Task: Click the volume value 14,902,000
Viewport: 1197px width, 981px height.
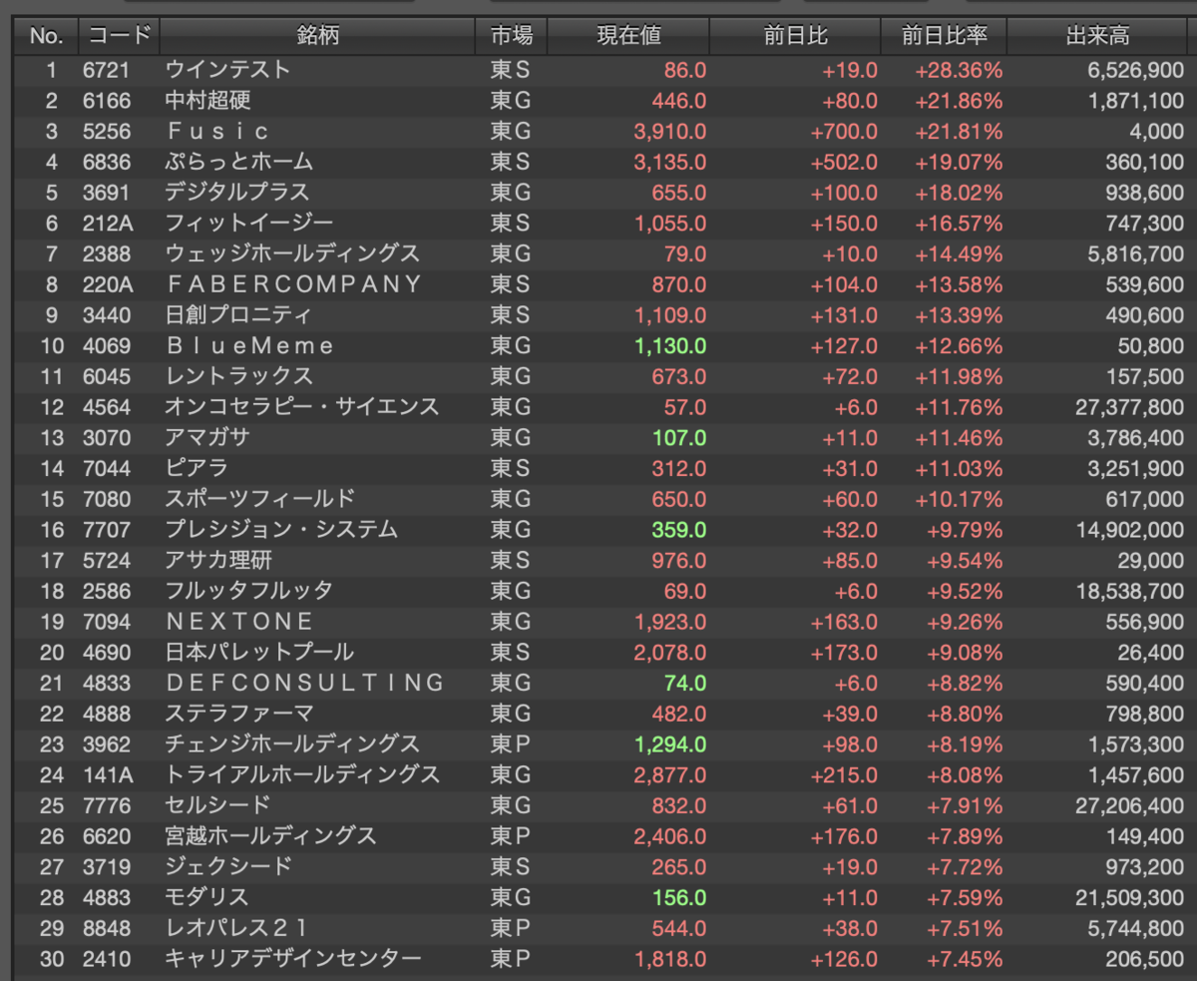Action: [x=1129, y=530]
